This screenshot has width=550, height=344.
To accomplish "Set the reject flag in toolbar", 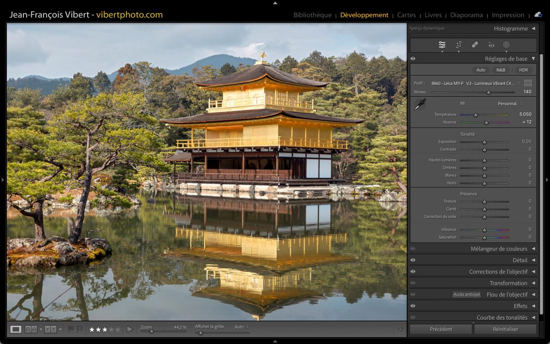I will pyautogui.click(x=80, y=329).
